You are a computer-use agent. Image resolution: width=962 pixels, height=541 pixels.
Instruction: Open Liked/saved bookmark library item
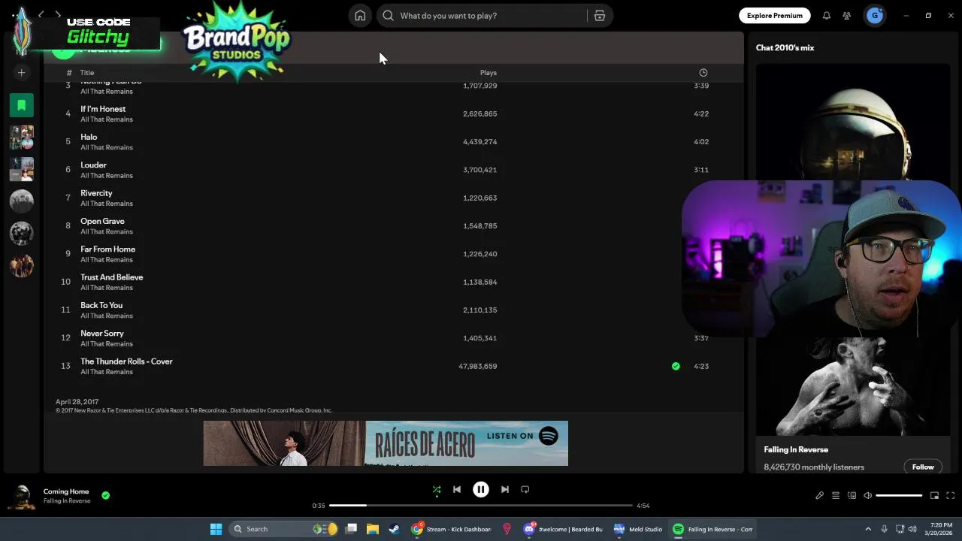tap(22, 105)
